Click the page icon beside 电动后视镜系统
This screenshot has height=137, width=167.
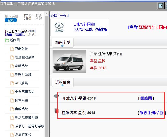pos(12,118)
